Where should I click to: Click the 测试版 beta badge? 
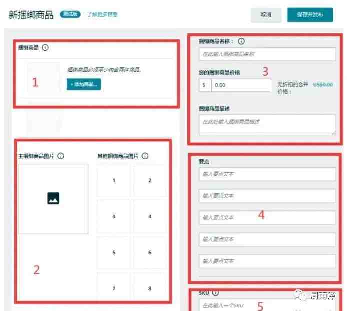[x=70, y=14]
